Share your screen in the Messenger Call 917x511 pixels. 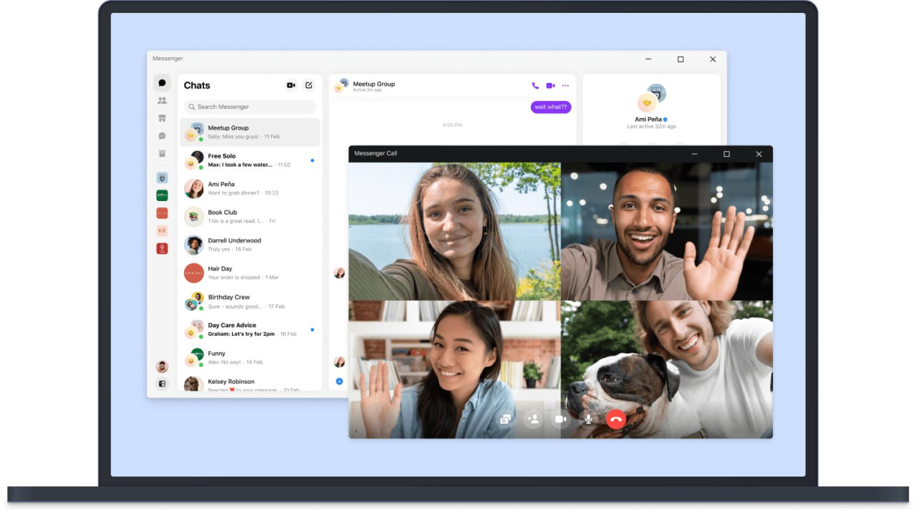[506, 419]
